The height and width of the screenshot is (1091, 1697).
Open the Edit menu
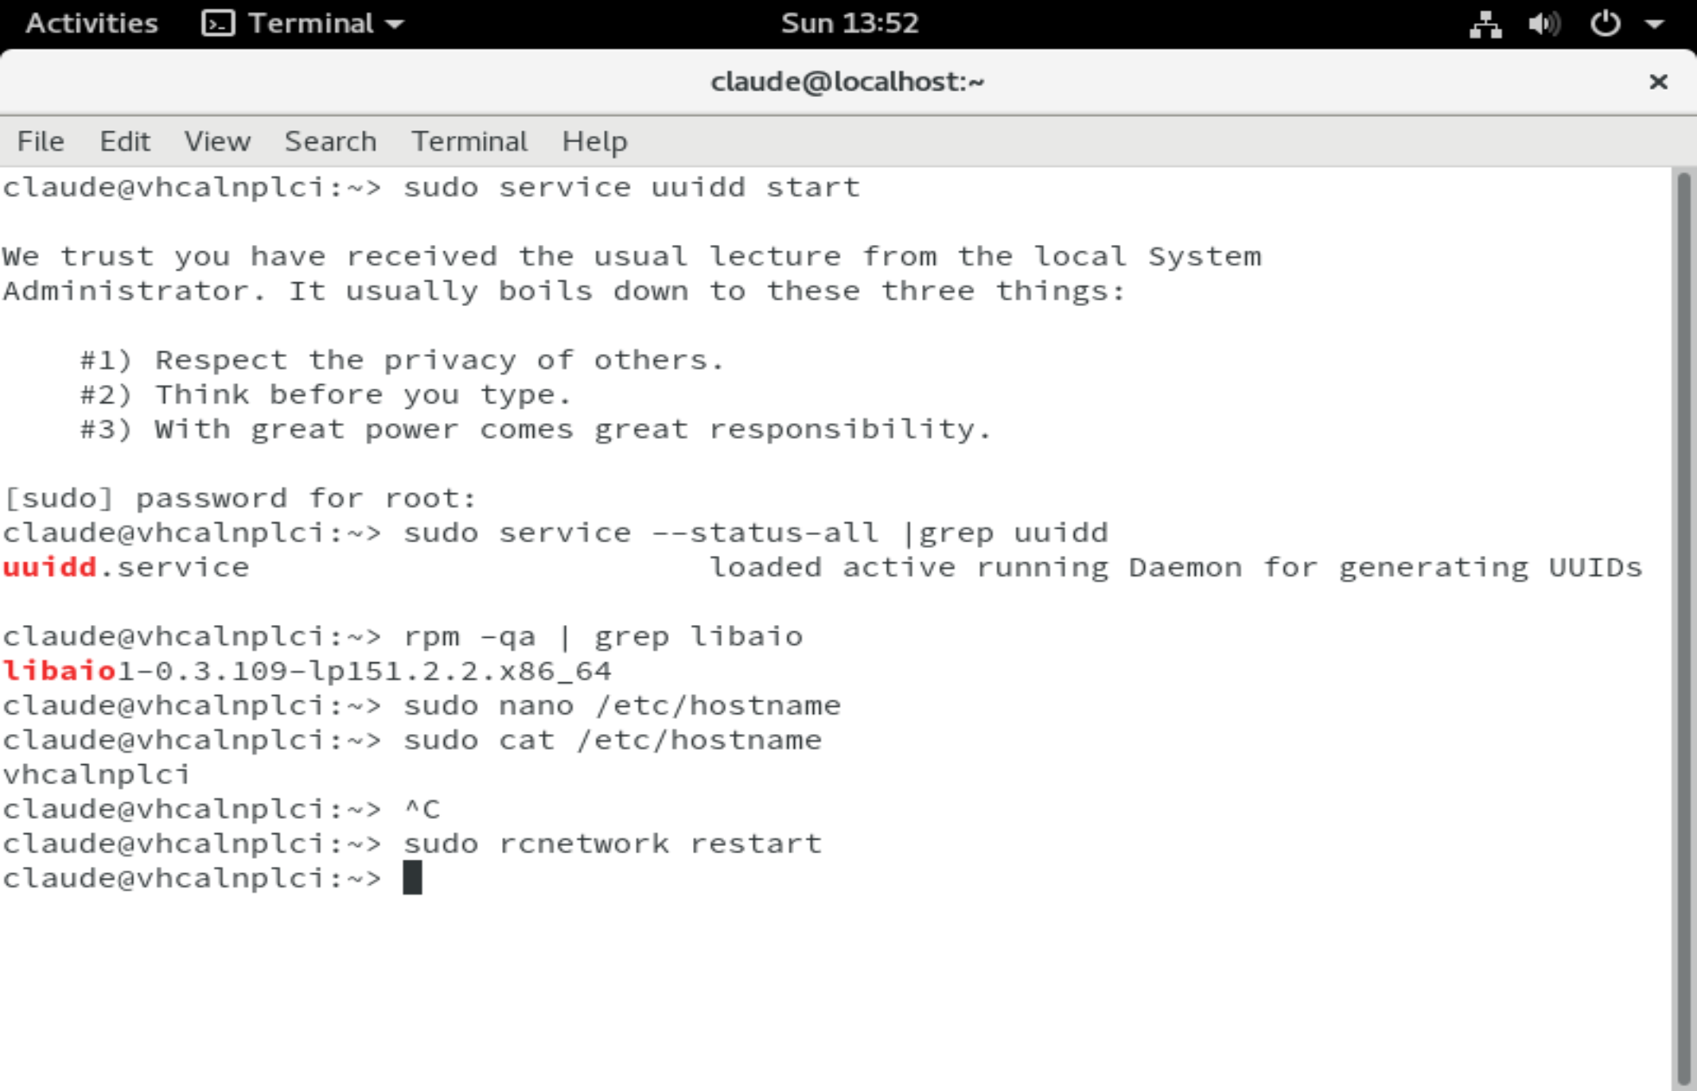point(125,142)
